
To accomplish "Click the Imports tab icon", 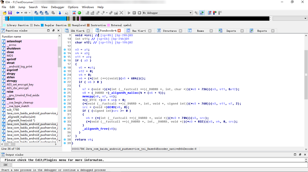I will [x=220, y=31].
